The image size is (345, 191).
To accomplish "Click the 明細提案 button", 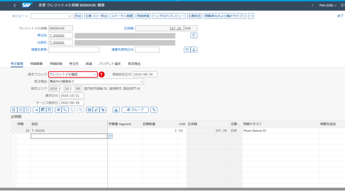I will point(143,16).
